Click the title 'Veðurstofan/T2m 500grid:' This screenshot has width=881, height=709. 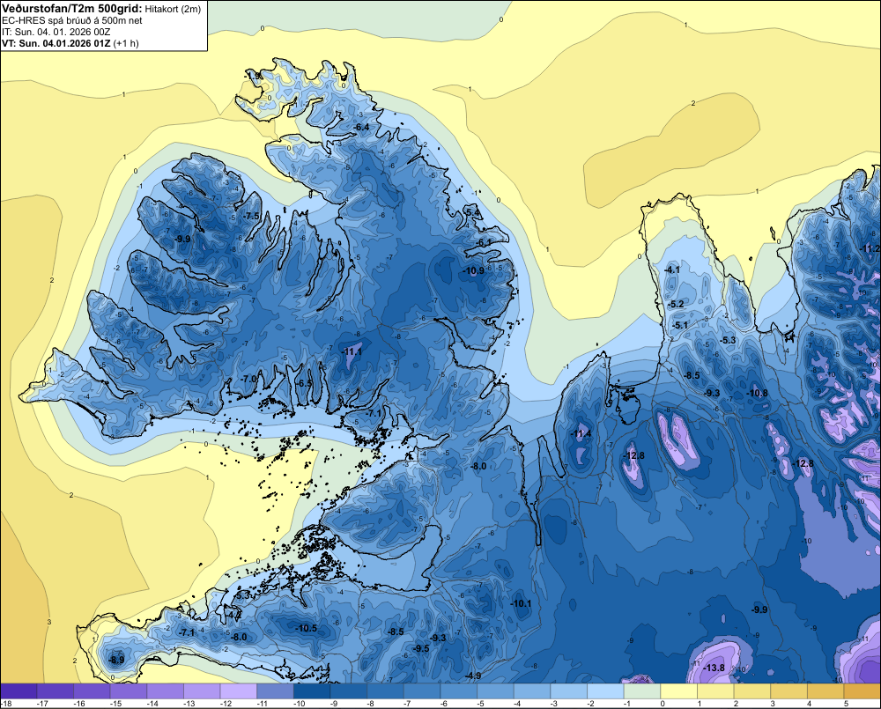[71, 9]
